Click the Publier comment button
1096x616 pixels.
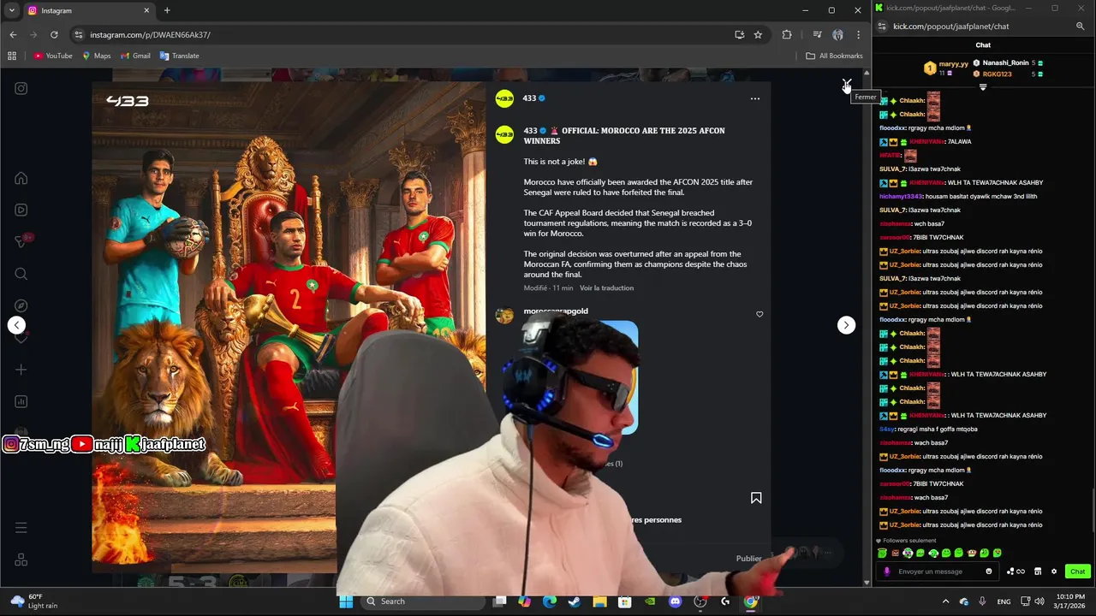pos(748,559)
